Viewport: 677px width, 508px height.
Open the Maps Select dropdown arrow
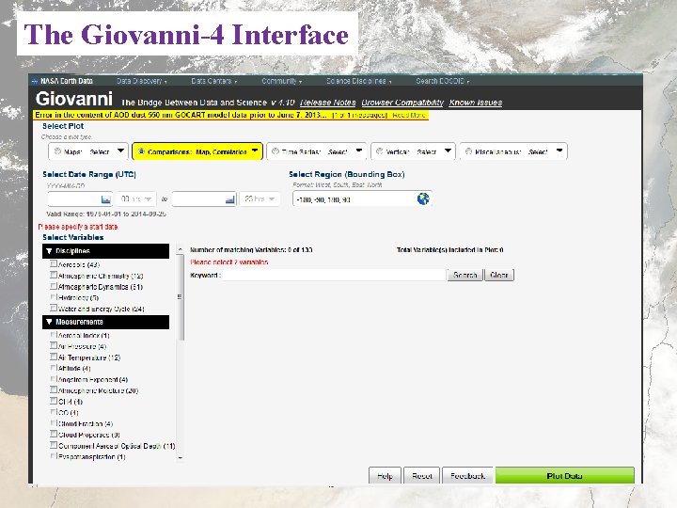(x=121, y=151)
